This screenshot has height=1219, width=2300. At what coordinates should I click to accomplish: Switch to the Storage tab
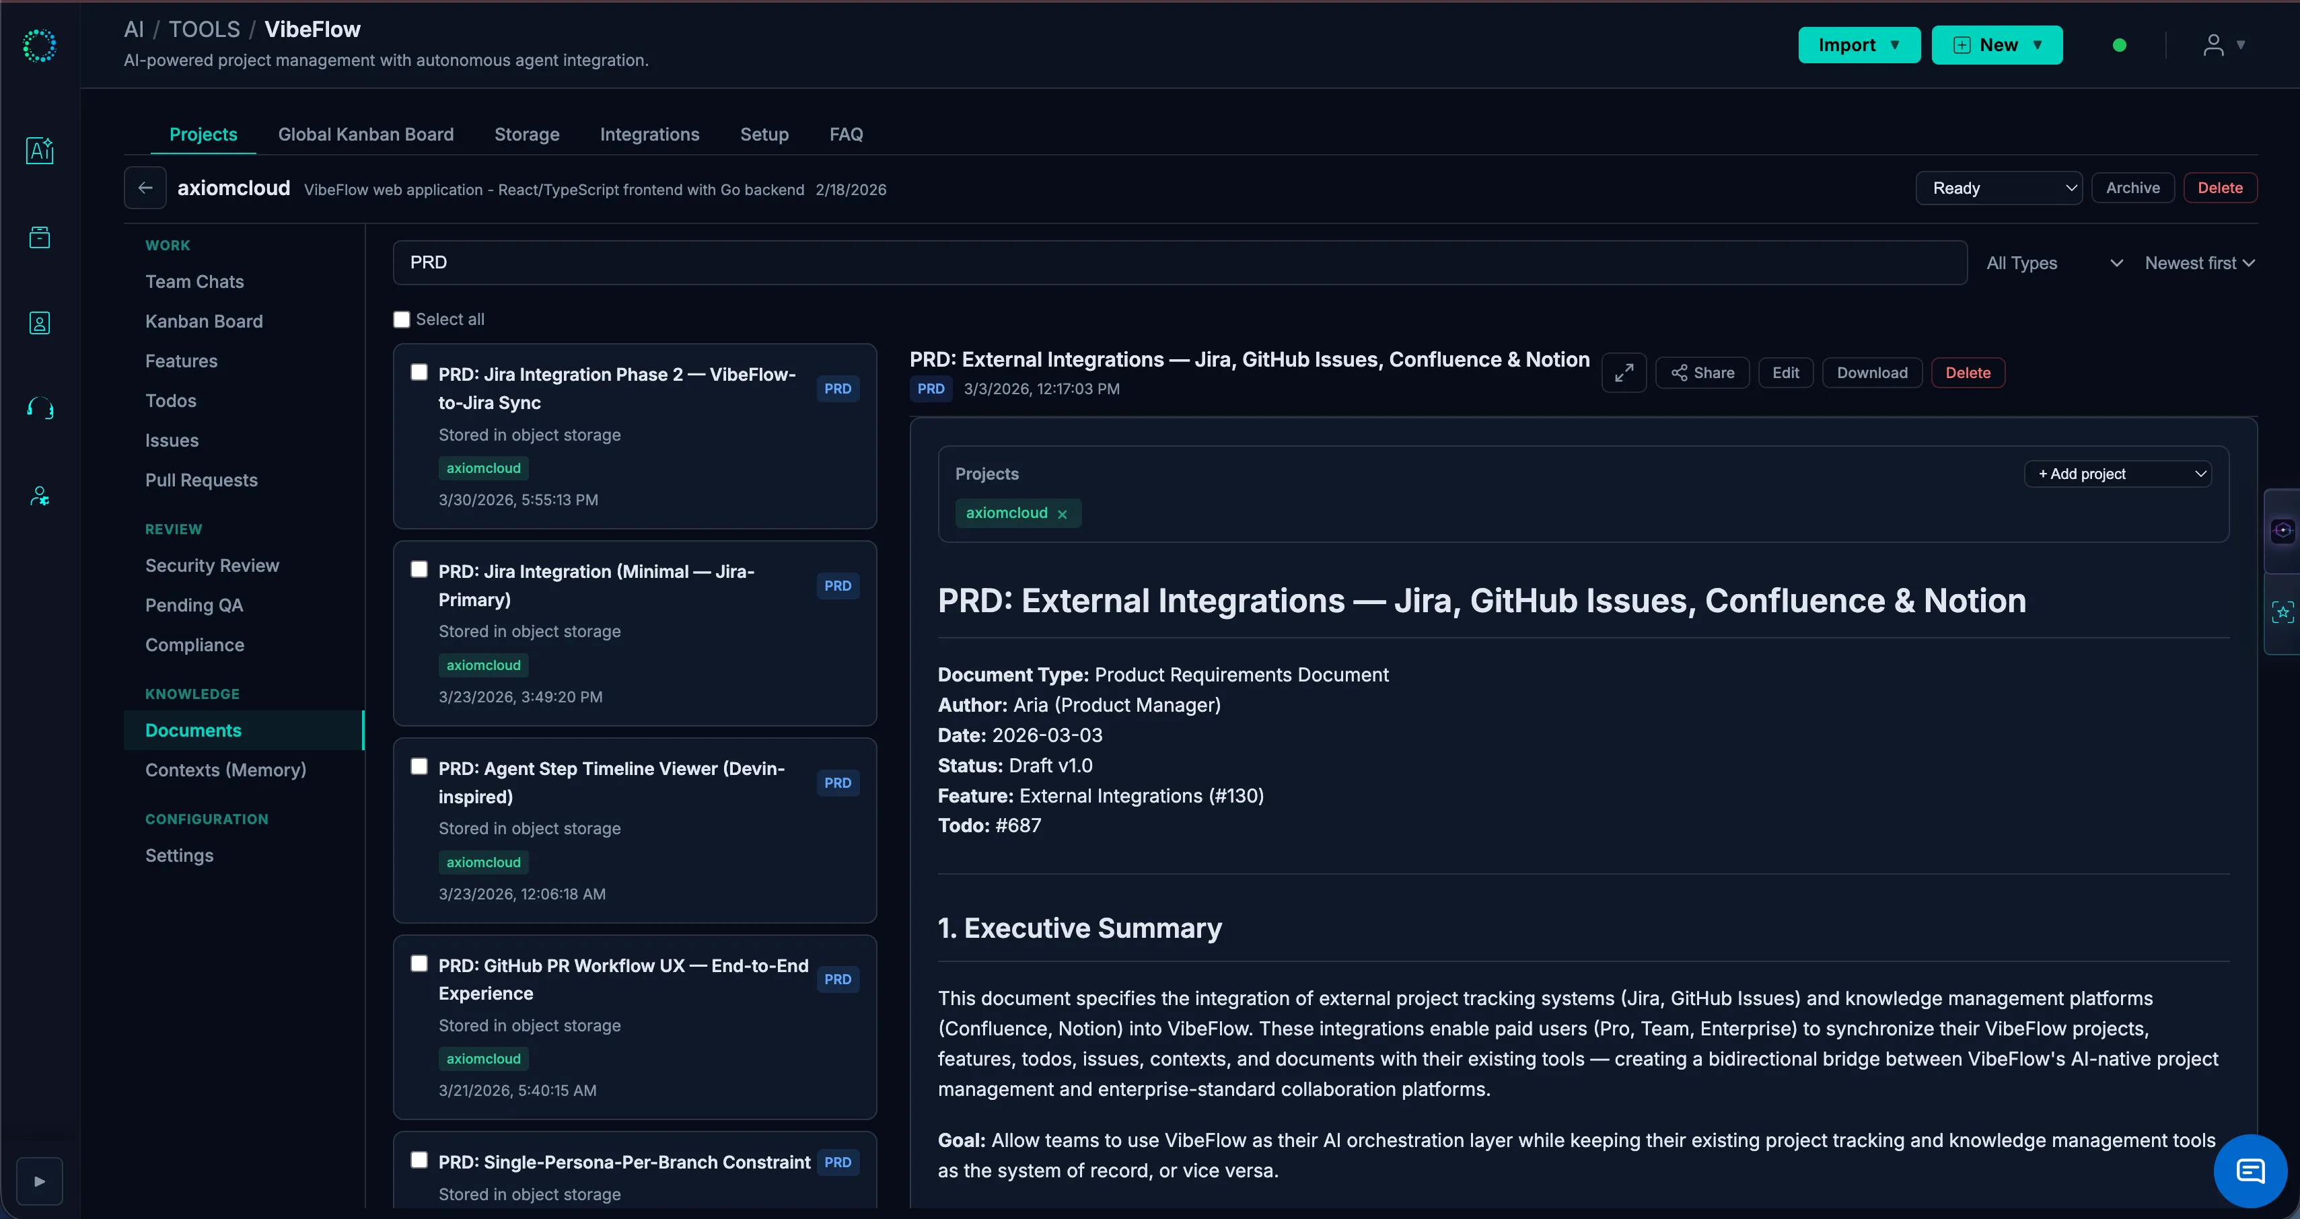(527, 135)
